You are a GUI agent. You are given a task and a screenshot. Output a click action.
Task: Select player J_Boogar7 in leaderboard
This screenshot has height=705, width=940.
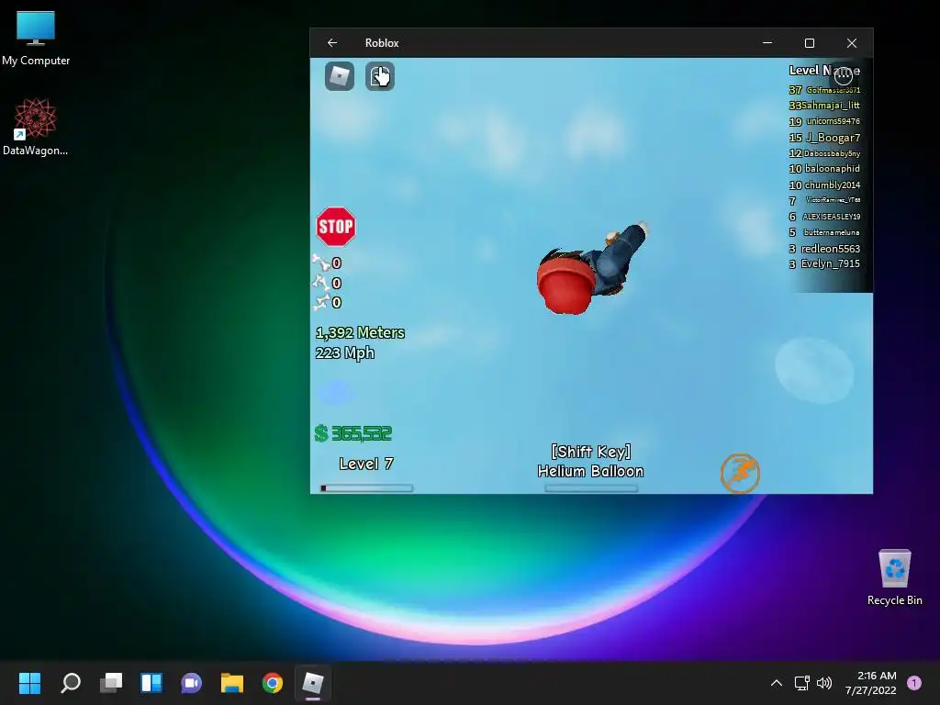tap(825, 138)
